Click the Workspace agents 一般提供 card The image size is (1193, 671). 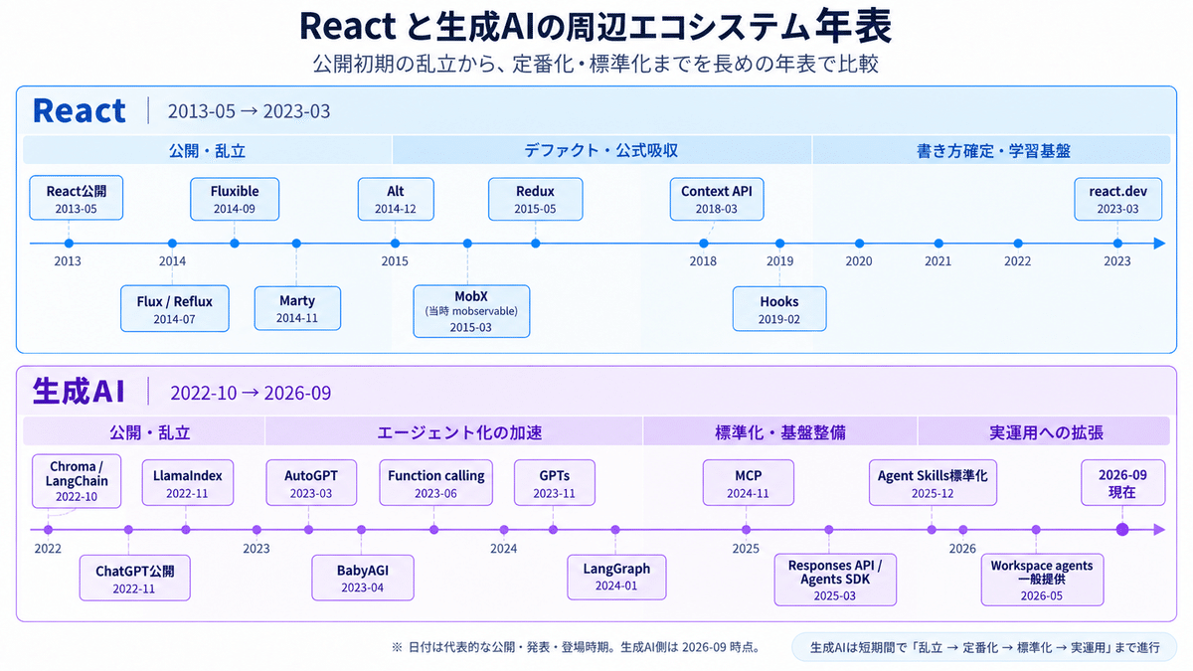tap(1042, 580)
